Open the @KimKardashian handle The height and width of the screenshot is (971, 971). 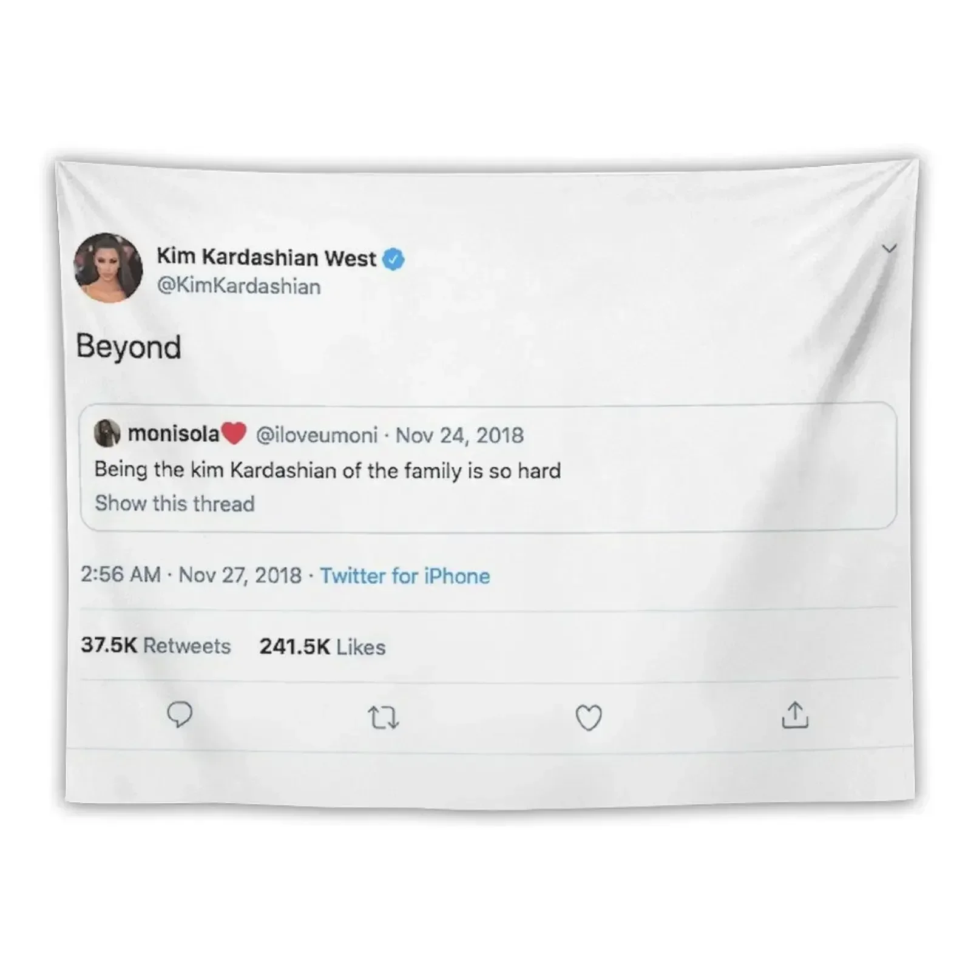[239, 286]
